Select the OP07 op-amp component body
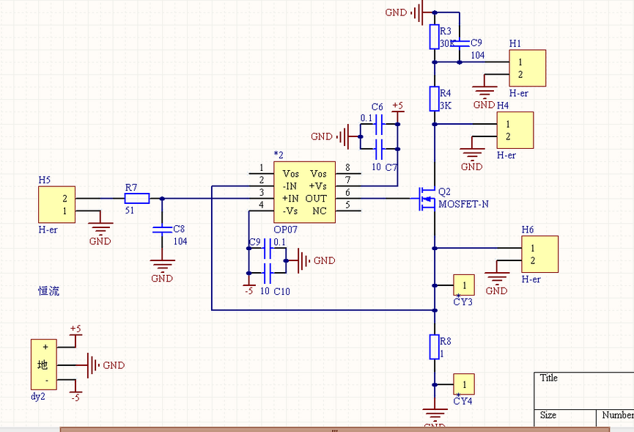The width and height of the screenshot is (634, 432). coord(304,192)
